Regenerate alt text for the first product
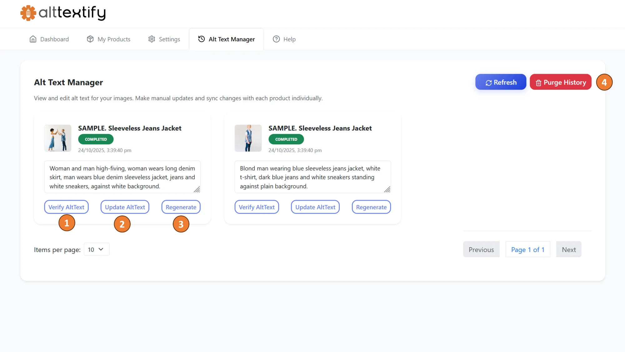 pyautogui.click(x=181, y=207)
